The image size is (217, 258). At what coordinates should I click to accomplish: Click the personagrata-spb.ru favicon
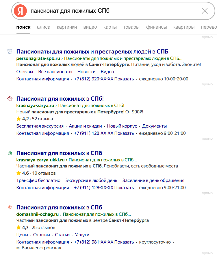tap(10, 51)
